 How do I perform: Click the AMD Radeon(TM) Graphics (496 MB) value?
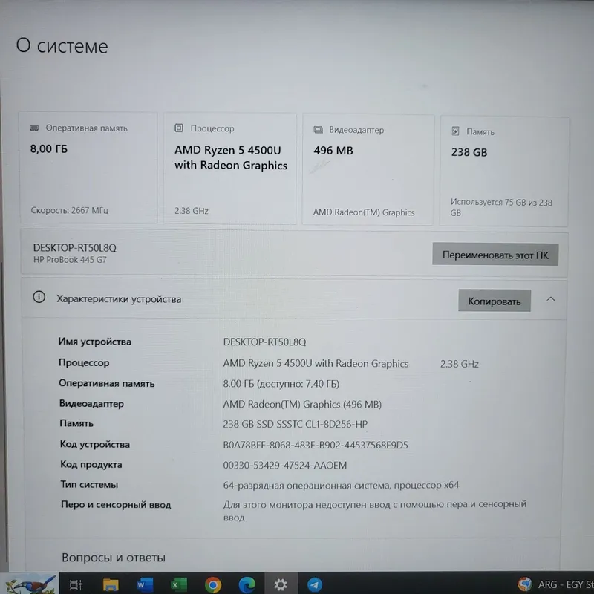302,404
